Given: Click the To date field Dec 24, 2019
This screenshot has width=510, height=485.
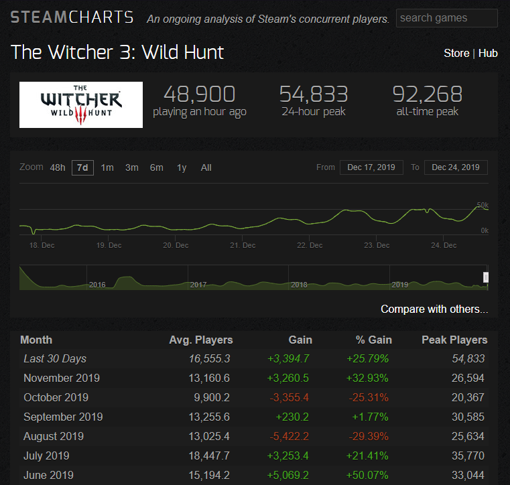Looking at the screenshot, I should click(456, 167).
